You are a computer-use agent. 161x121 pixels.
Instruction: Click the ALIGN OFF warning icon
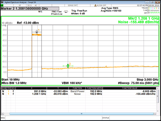(95, 5)
